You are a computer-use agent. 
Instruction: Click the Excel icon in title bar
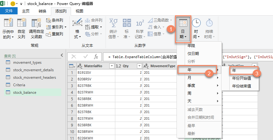click(x=3, y=4)
